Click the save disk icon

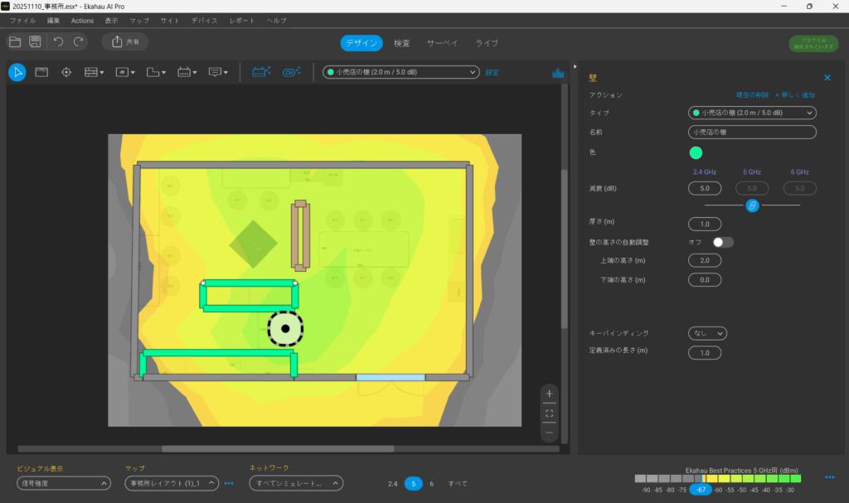tap(35, 41)
